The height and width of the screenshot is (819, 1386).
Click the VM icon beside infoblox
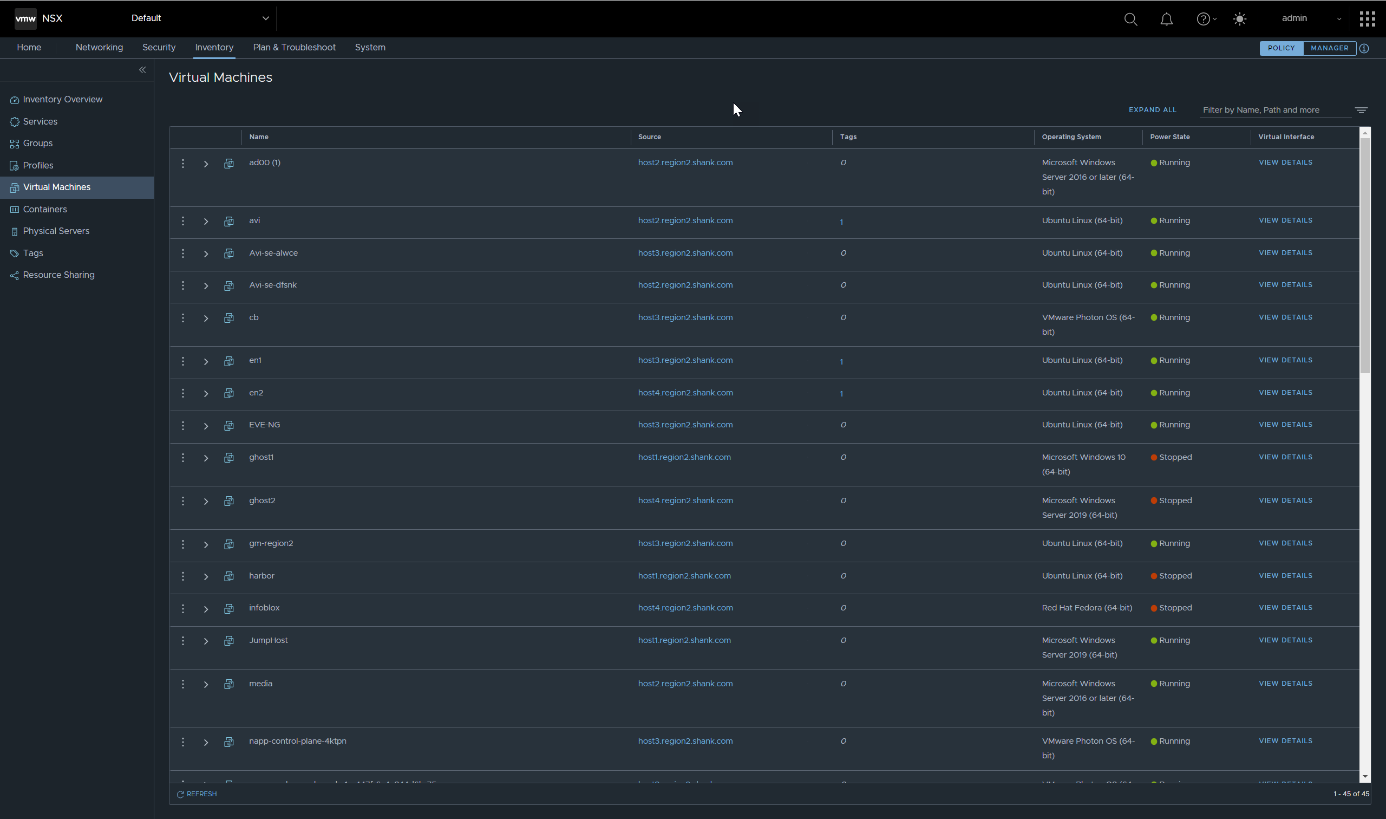[x=228, y=609]
